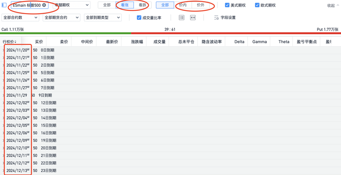The image size is (341, 175).
Task: Toggle the left sidebar panel icon
Action: pos(4,5)
